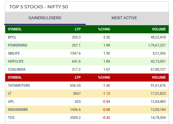This screenshot has height=124, width=173.
Task: Click BPCL volume 48,22,418
Action: coord(158,37)
